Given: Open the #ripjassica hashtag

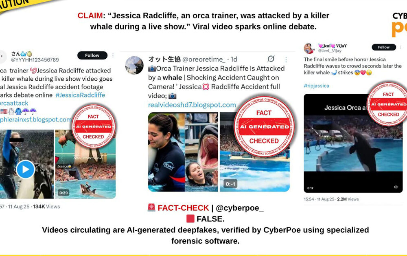Looking at the screenshot, I should pyautogui.click(x=316, y=86).
